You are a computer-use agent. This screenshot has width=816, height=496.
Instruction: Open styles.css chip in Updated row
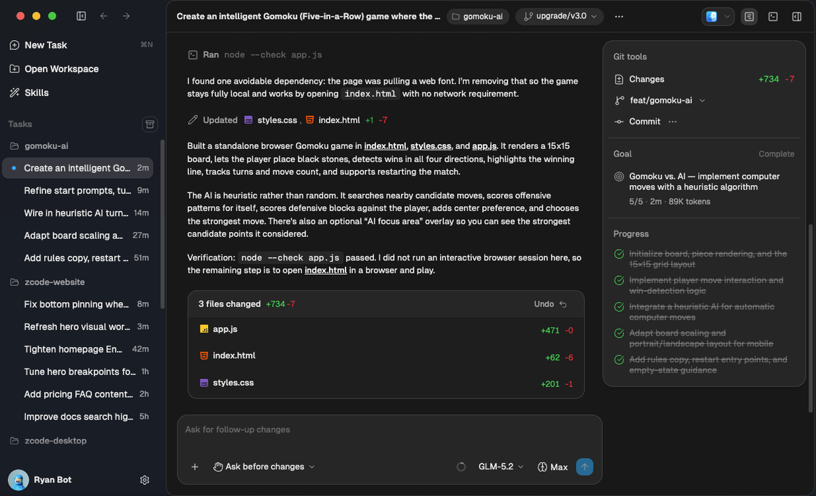click(271, 120)
